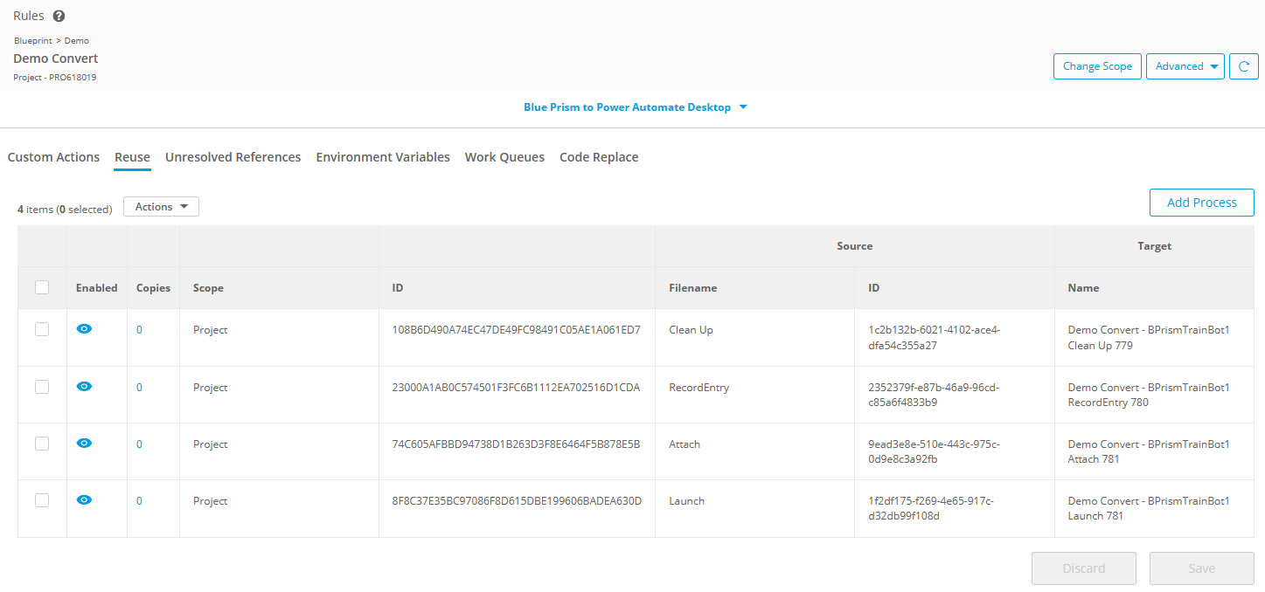
Task: Select ID 108B6D490A74EC47DE49FC98491C05AE1A061ED7
Action: (517, 330)
